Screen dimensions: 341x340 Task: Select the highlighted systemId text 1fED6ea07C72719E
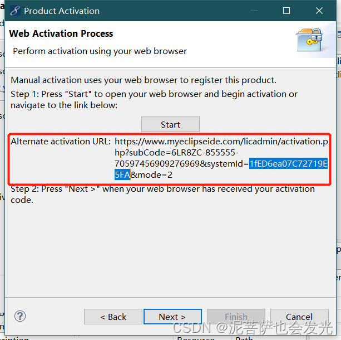pos(288,164)
